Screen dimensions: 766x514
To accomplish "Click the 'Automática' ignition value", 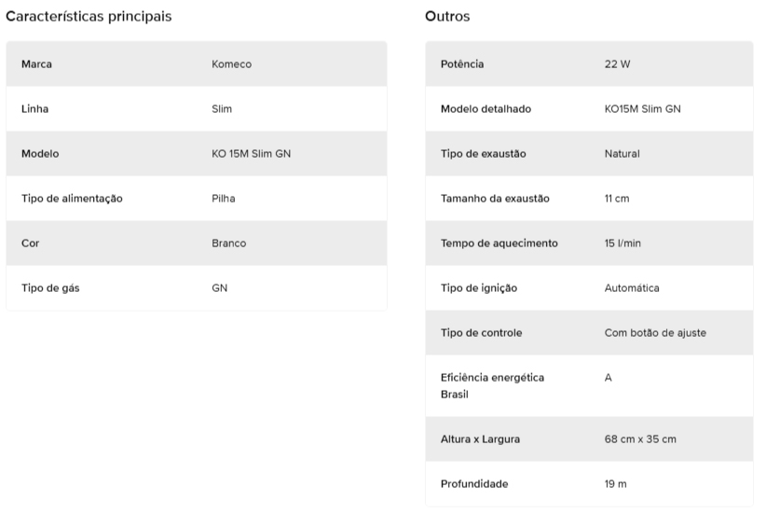I will coord(632,288).
